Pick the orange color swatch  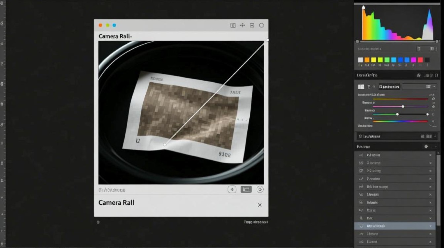(x=367, y=60)
